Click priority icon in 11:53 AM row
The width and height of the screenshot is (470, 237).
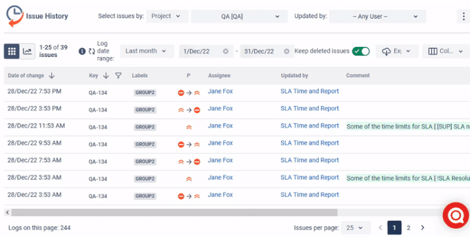189,127
